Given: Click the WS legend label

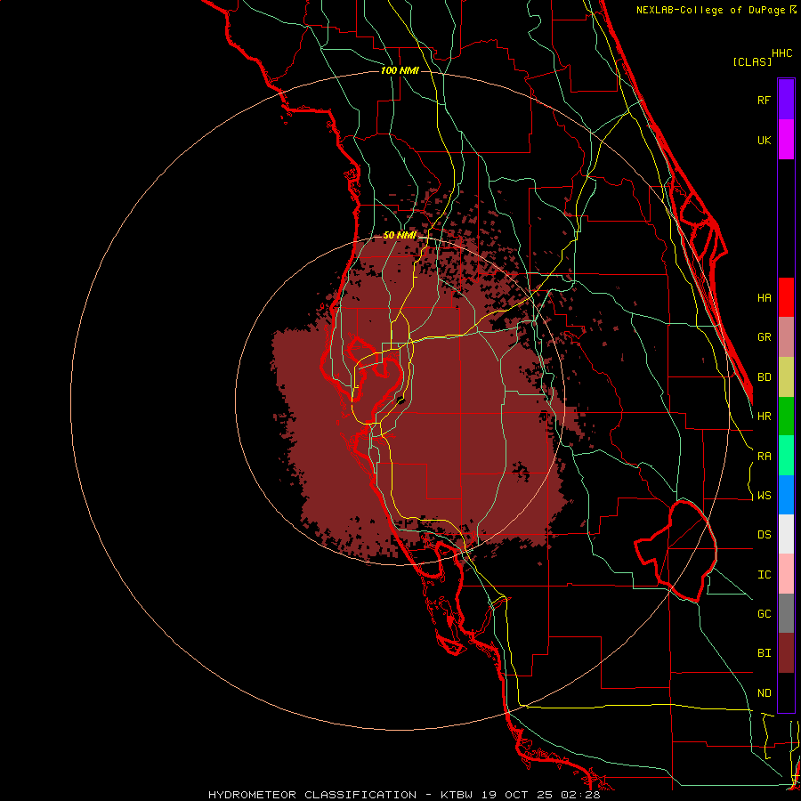Looking at the screenshot, I should click(764, 496).
